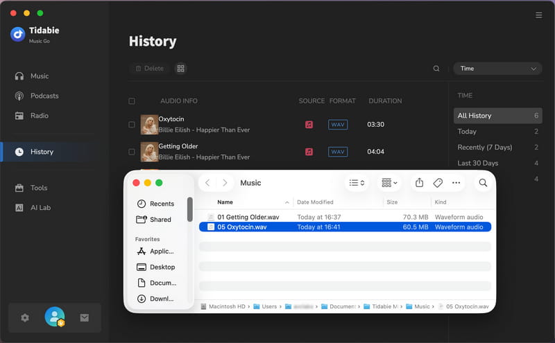The height and width of the screenshot is (343, 555).
Task: Click the WAV format badge for Oxytocin
Action: (x=338, y=125)
